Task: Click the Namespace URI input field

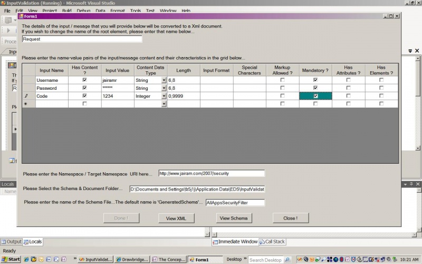Action: (x=212, y=174)
